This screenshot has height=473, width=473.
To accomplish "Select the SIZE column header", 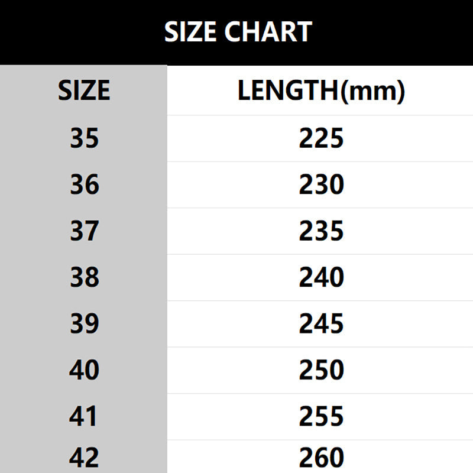I will [84, 91].
